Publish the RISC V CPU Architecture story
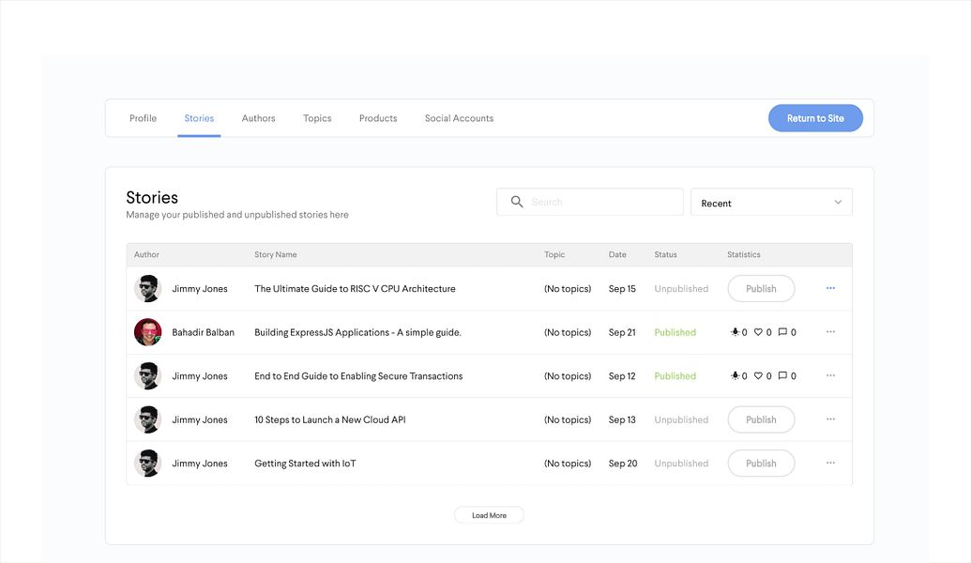The width and height of the screenshot is (971, 563). pos(761,289)
